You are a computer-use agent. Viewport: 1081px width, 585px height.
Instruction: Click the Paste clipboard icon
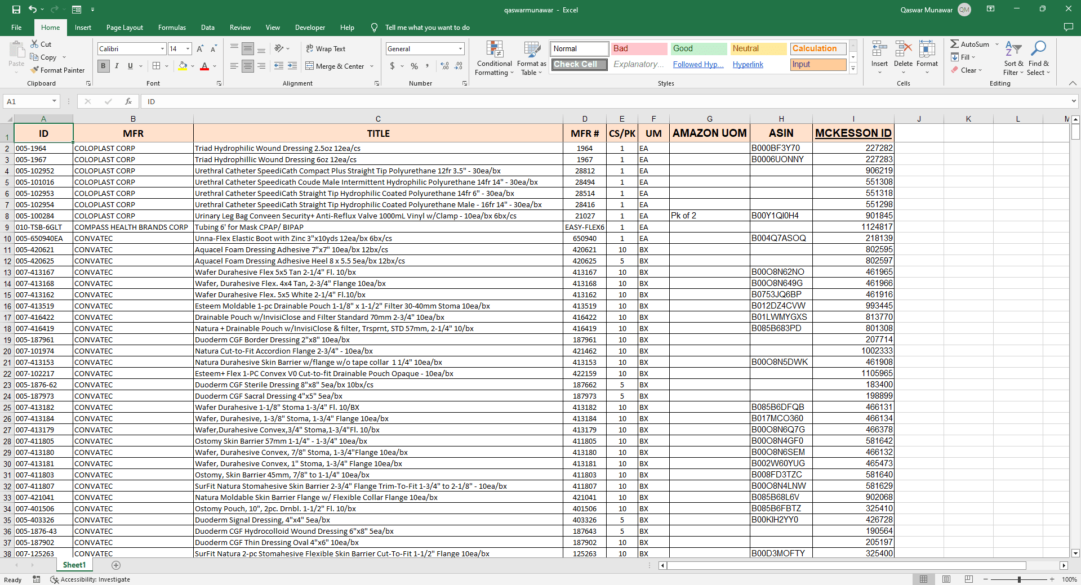16,50
